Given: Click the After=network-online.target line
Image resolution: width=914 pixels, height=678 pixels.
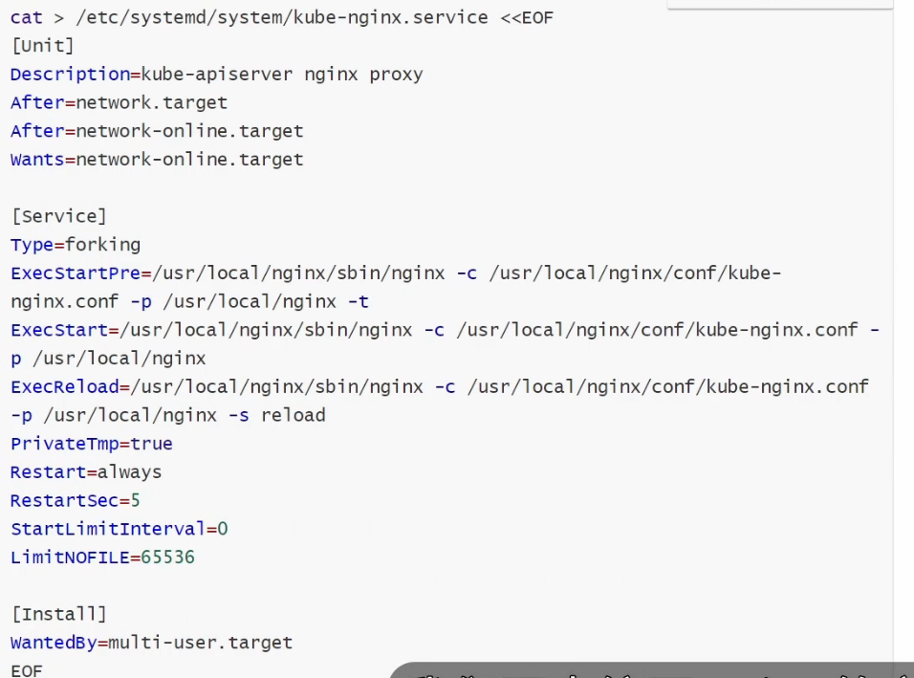Looking at the screenshot, I should point(157,131).
